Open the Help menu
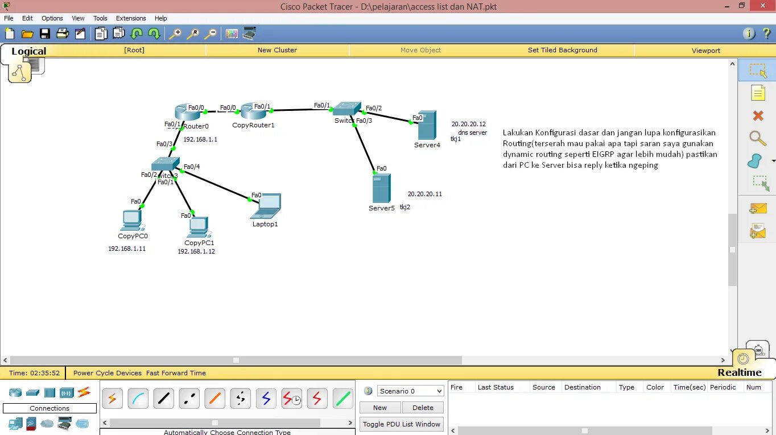The height and width of the screenshot is (435, 776). [161, 18]
